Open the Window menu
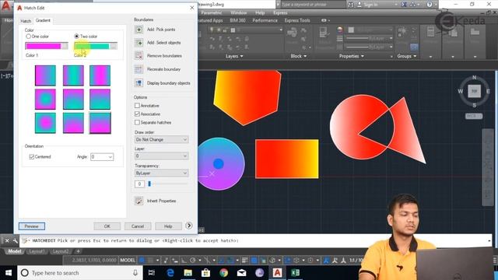498x280 pixels. (x=239, y=12)
